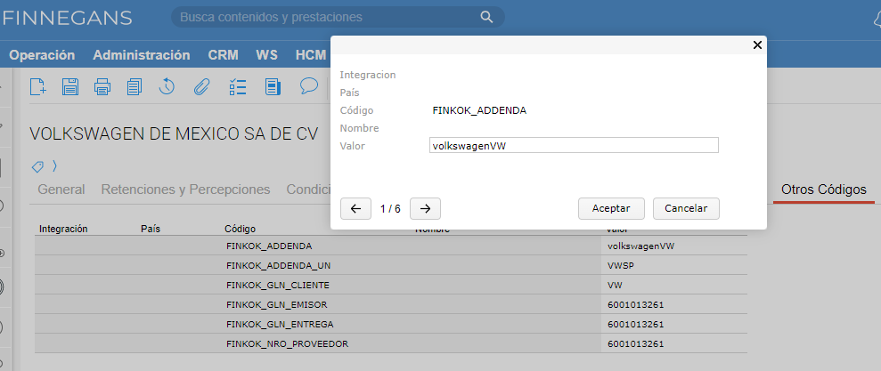Select the FINKOK_ADDENDA table row
Image resolution: width=881 pixels, height=371 pixels.
(391, 246)
